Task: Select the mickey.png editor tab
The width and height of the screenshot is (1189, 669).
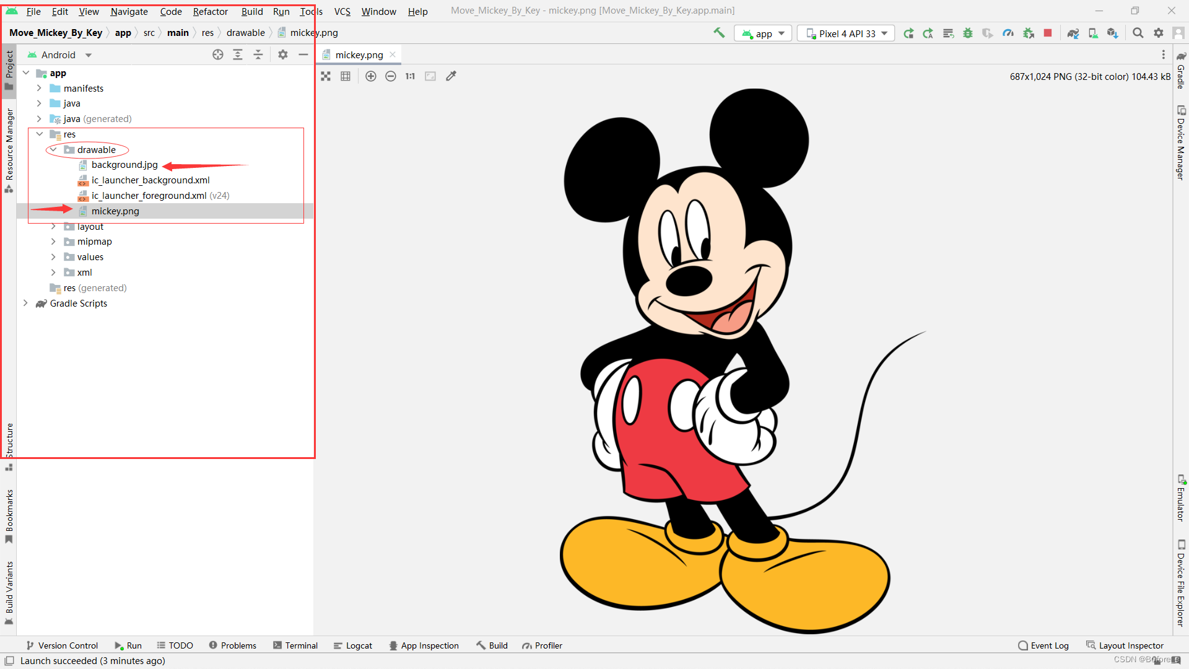Action: tap(359, 55)
